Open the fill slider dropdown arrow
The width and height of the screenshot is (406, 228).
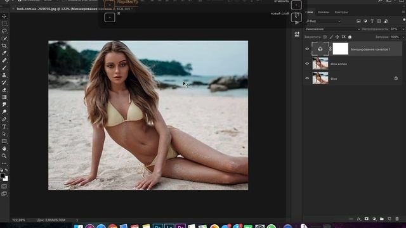[403, 37]
